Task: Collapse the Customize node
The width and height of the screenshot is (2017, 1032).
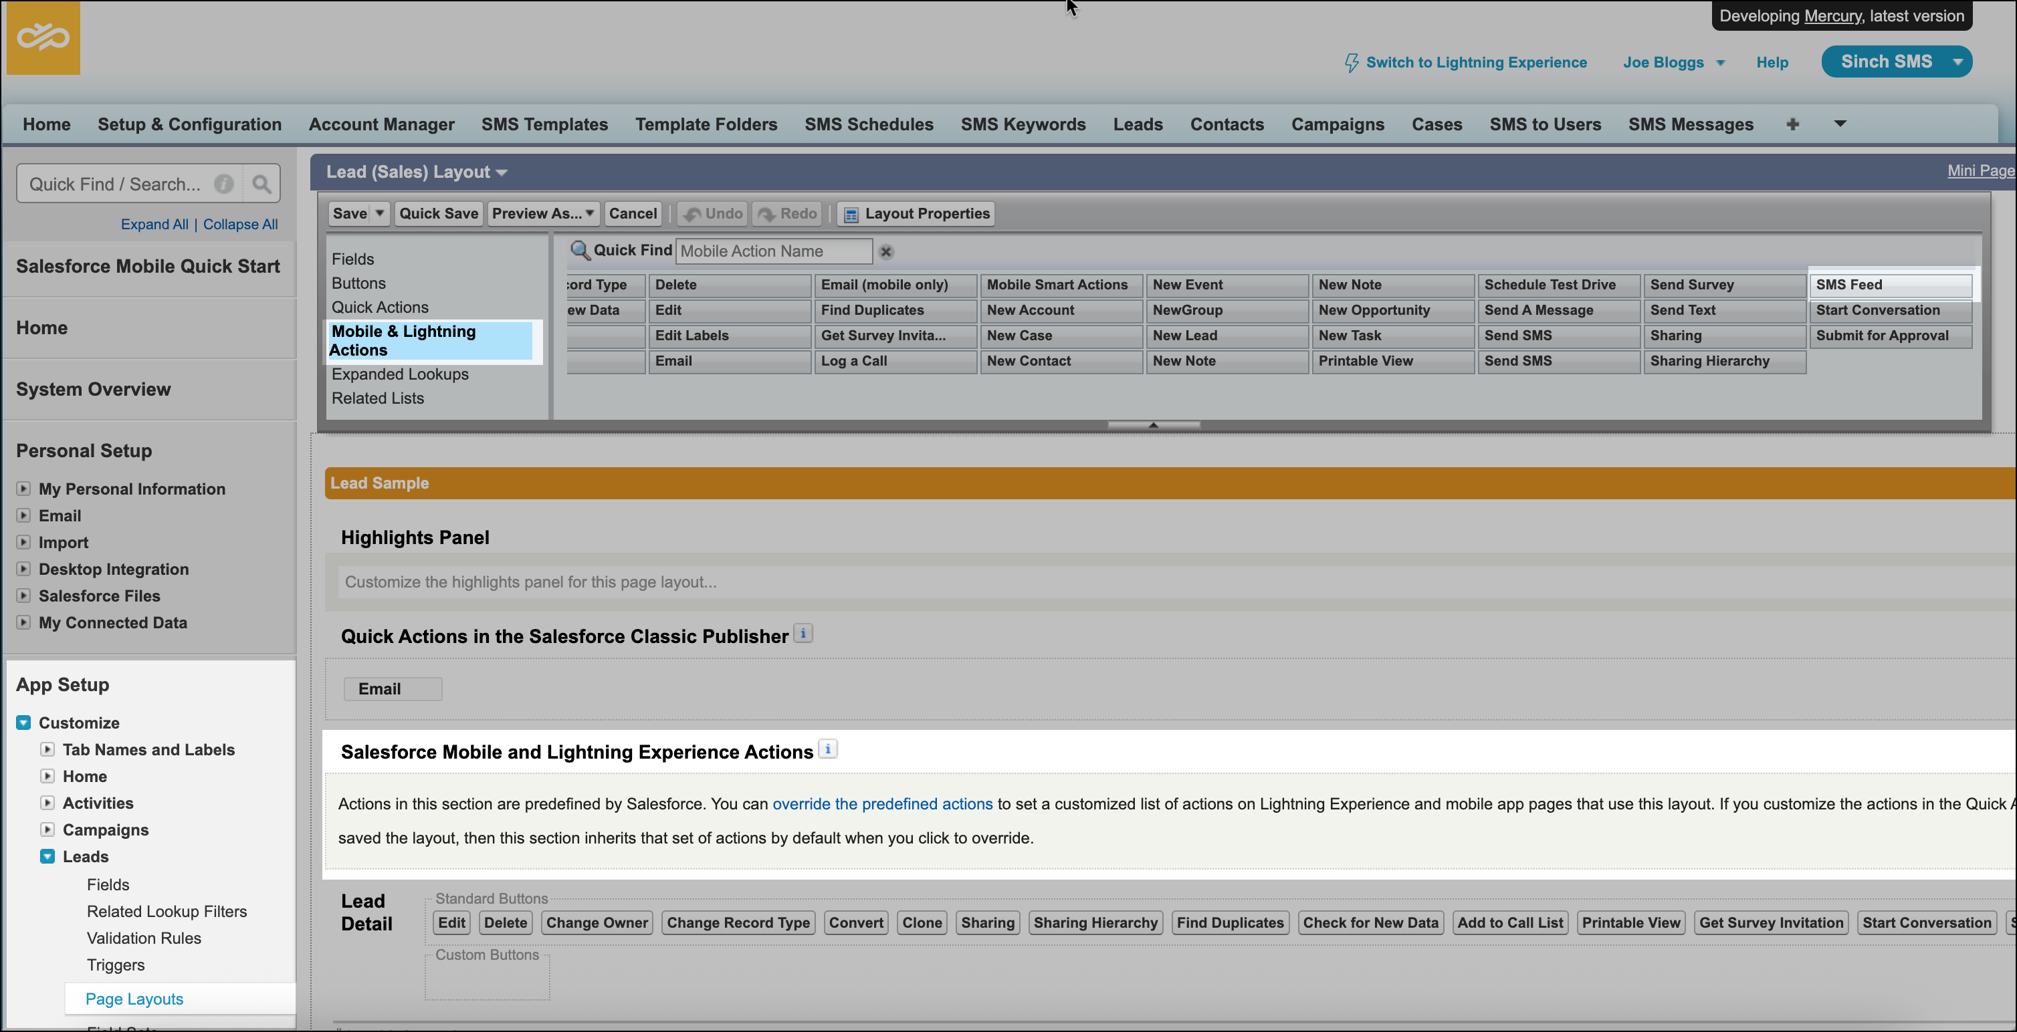Action: (23, 723)
